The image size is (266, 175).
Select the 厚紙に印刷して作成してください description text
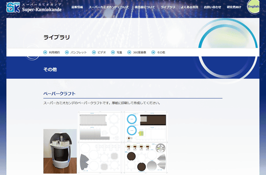pos(136,103)
